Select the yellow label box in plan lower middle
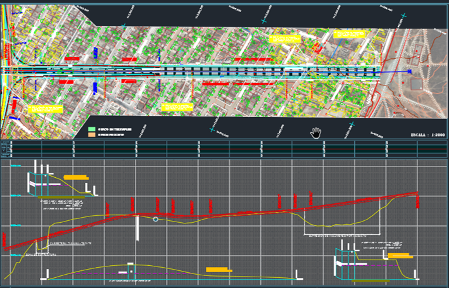Screen dimensions: 449x288 point(177,107)
